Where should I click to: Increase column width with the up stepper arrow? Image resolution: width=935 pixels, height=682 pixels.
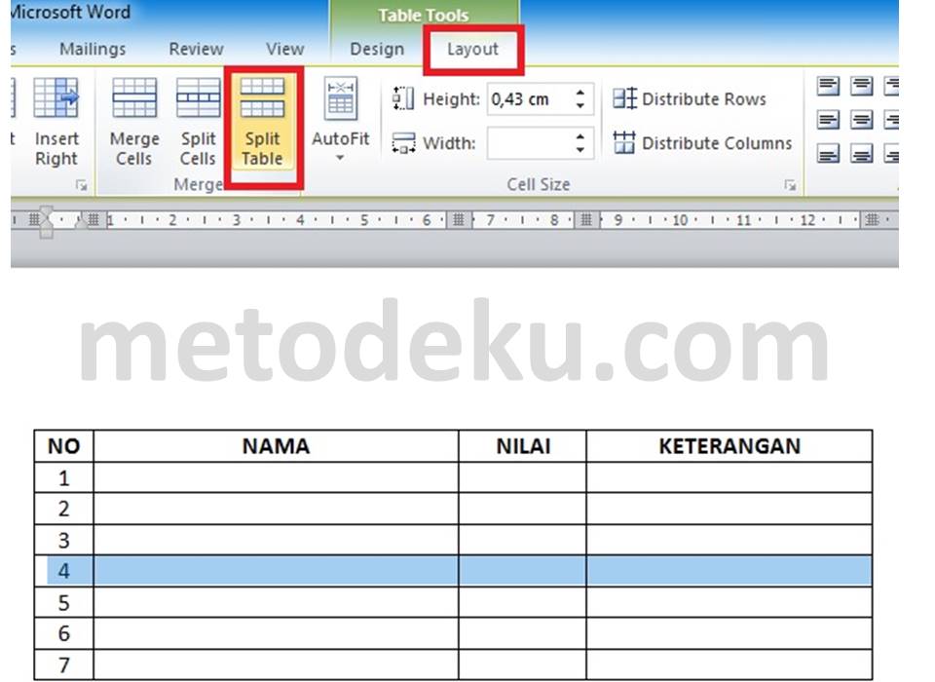coord(580,136)
